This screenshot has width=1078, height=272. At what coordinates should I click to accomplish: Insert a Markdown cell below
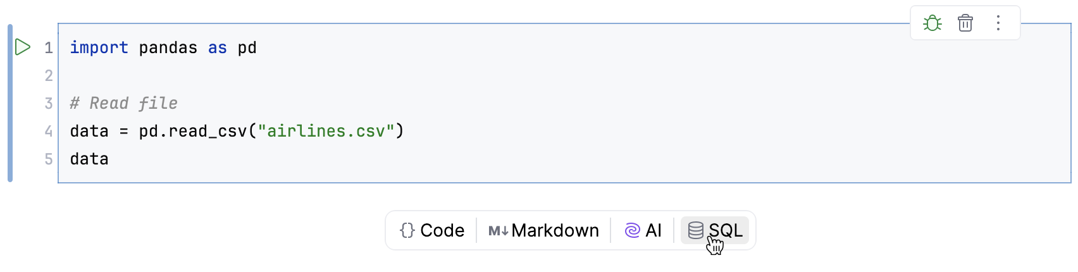(x=543, y=230)
